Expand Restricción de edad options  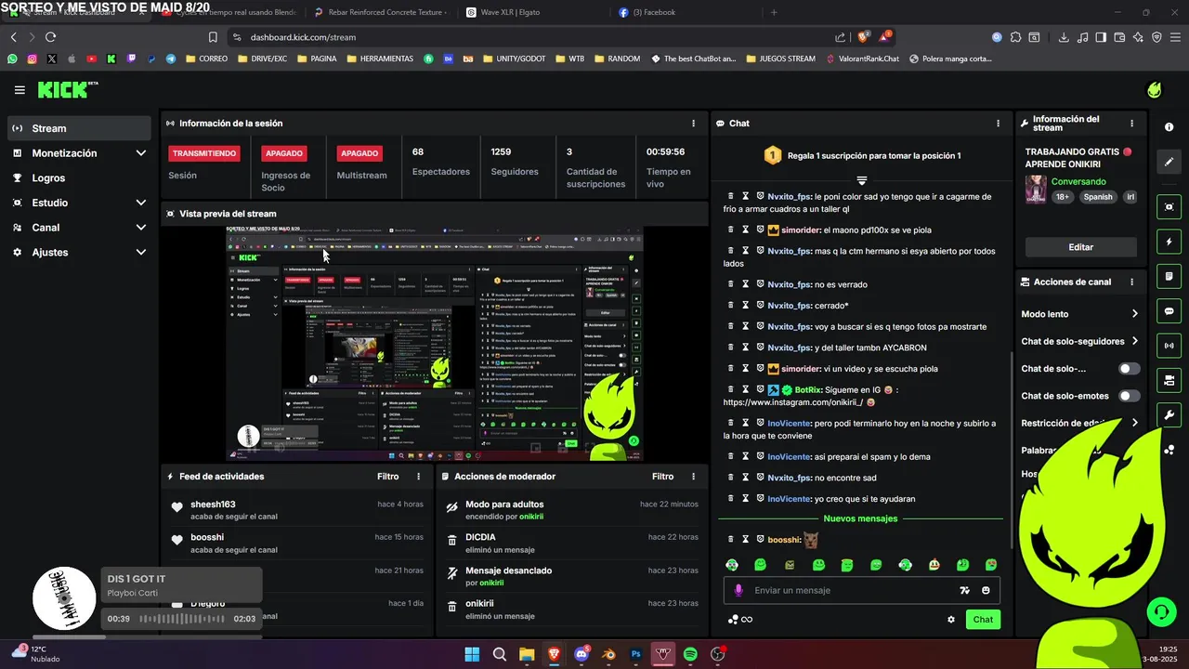[1134, 423]
